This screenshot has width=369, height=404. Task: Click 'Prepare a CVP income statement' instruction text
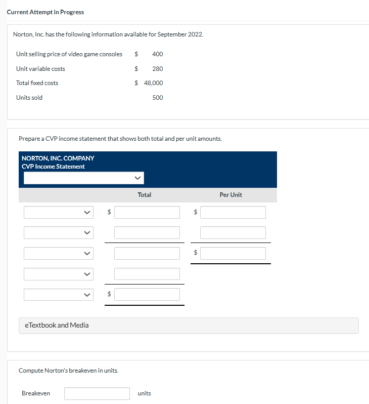(x=120, y=139)
